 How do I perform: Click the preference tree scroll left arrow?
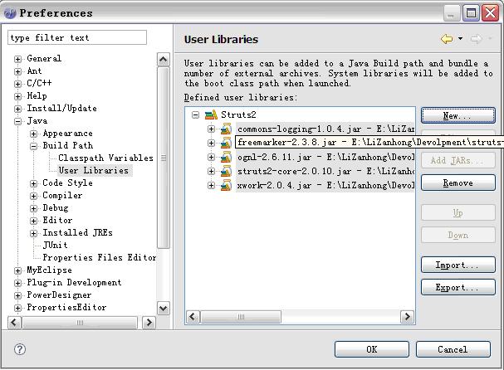[x=14, y=322]
